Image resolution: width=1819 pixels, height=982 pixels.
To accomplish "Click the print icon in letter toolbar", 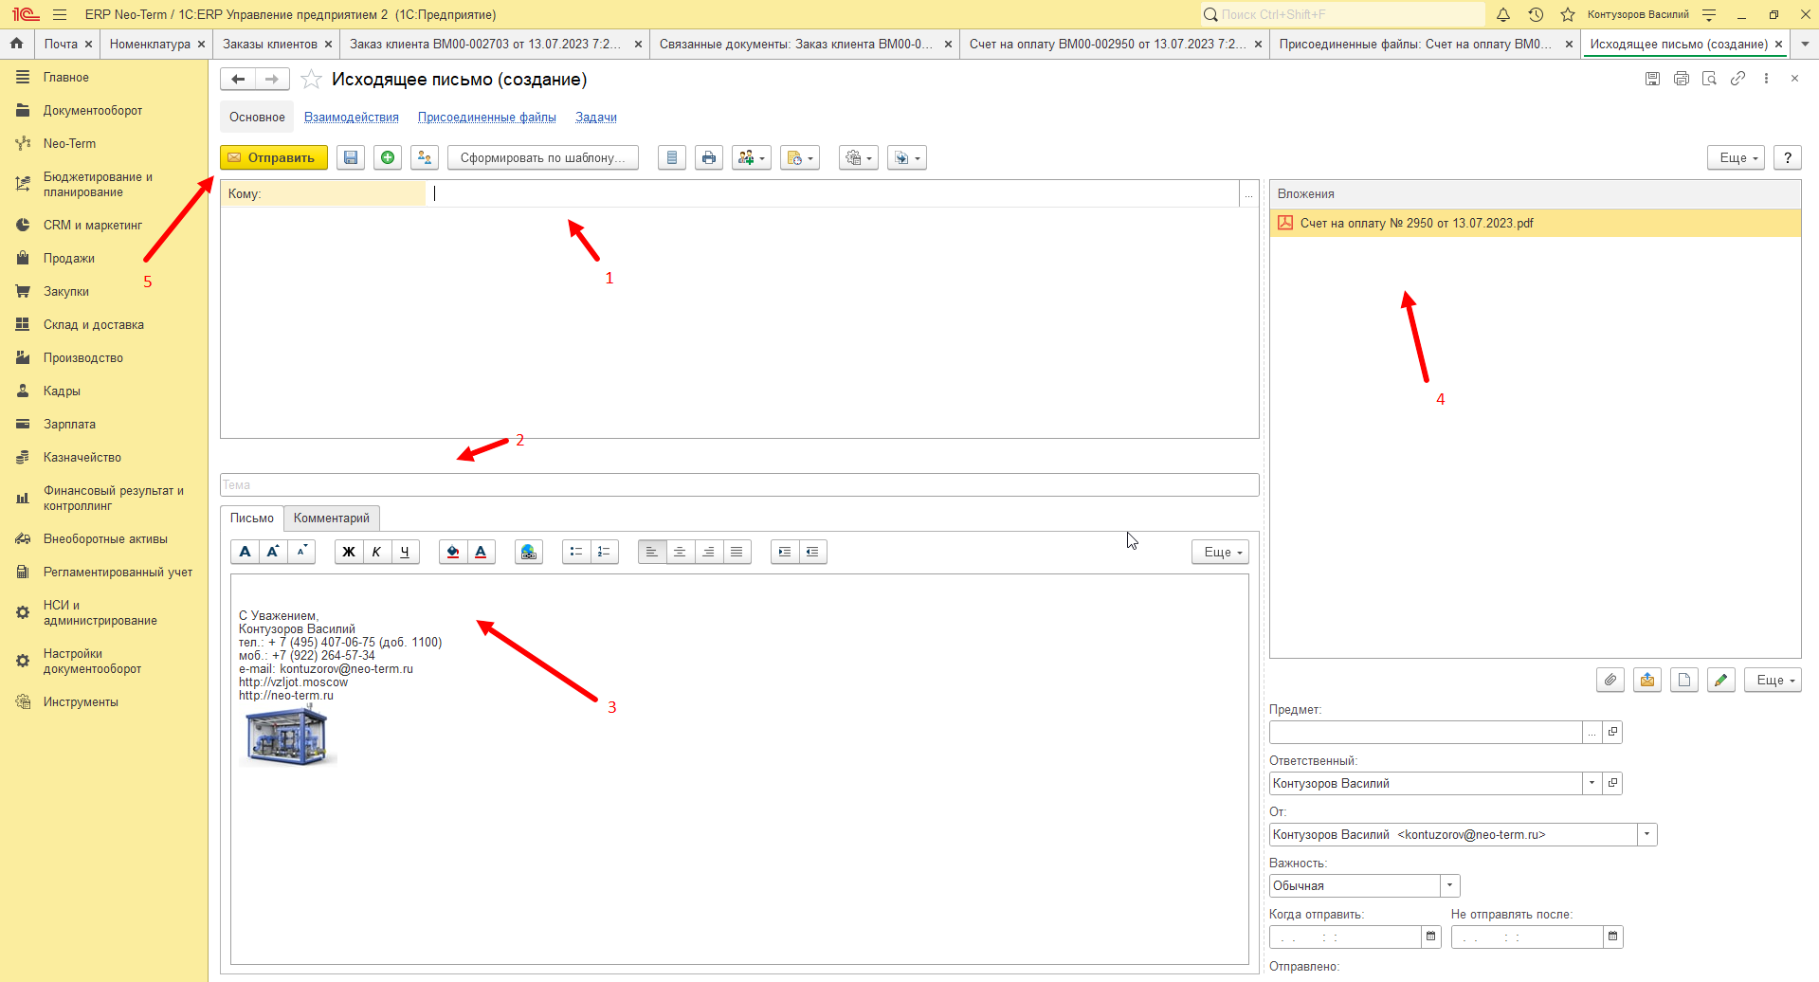I will tap(709, 157).
